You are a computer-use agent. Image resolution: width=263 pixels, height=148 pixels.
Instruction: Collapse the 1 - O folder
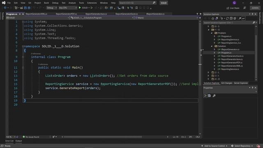(x=208, y=30)
